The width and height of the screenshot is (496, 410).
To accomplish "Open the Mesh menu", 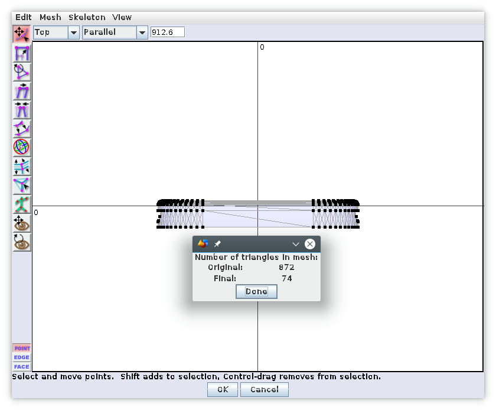I will click(x=50, y=17).
